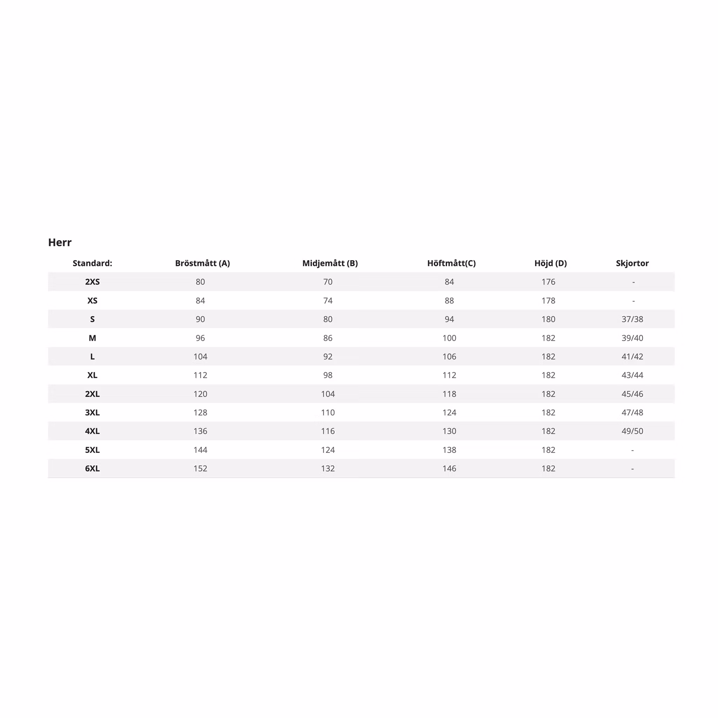
Task: Click hip value 100 for M
Action: 449,338
